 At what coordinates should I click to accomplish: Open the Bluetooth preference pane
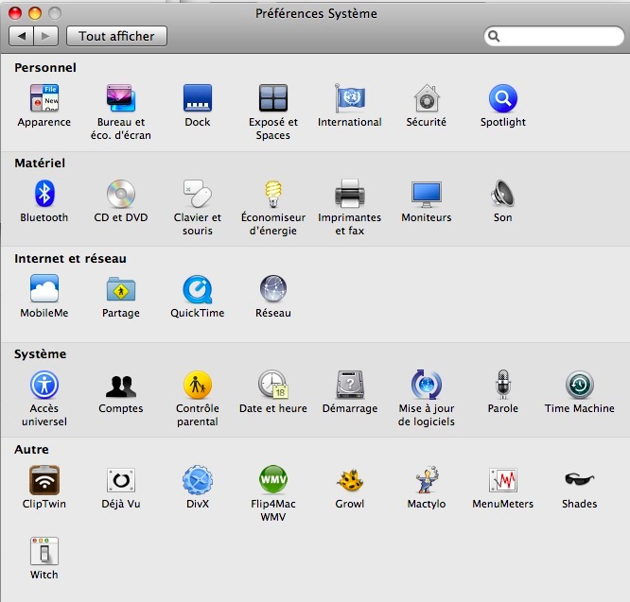(44, 195)
